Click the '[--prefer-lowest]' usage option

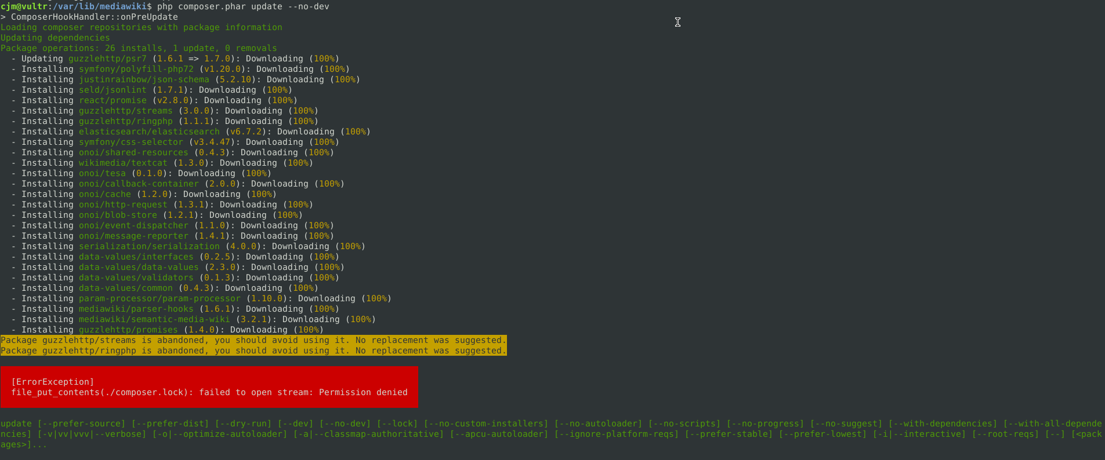click(x=823, y=434)
